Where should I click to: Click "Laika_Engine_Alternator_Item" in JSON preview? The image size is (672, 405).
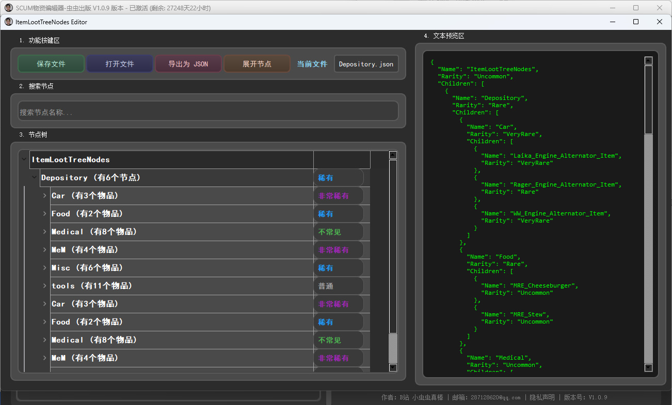(x=566, y=156)
